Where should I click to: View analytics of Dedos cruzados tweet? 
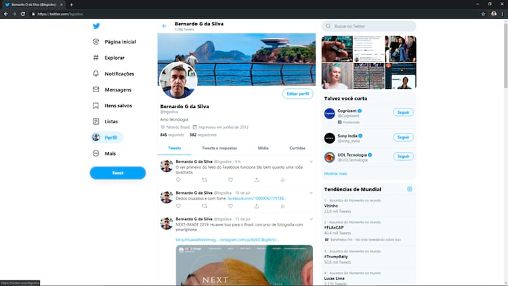click(x=283, y=206)
